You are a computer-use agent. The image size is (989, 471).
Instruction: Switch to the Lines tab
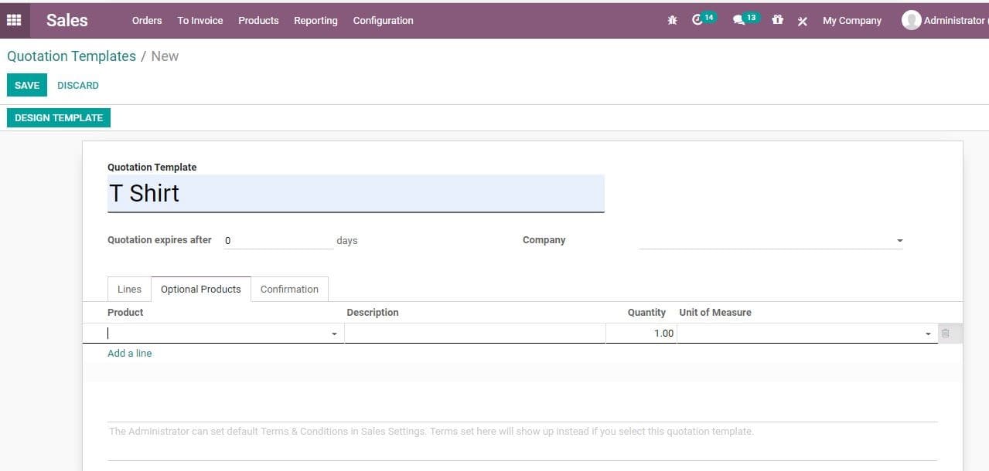click(128, 289)
